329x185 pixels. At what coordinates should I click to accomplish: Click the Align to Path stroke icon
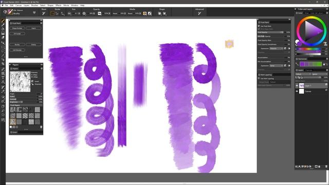pos(62,13)
